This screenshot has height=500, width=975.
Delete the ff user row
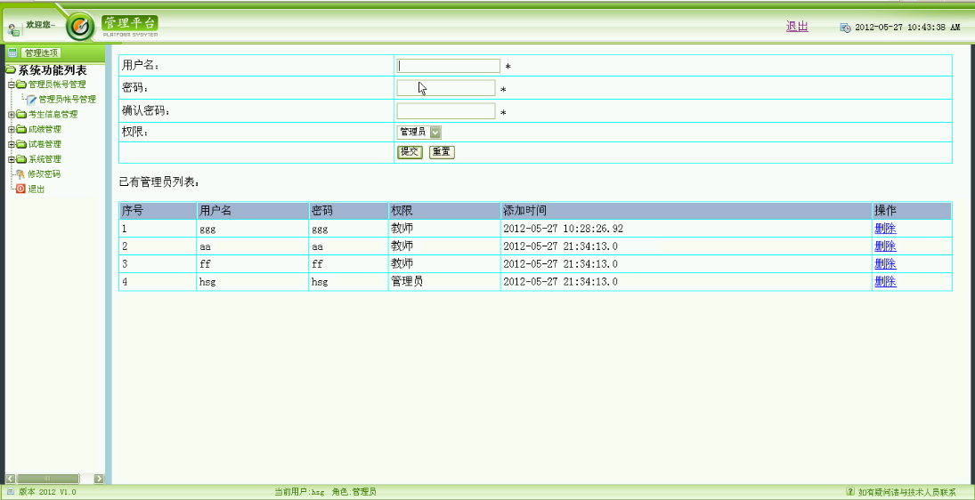click(x=885, y=264)
